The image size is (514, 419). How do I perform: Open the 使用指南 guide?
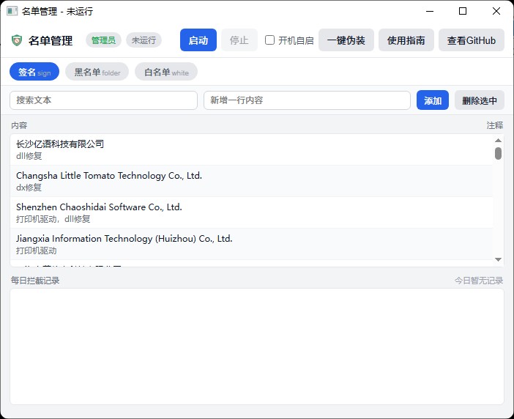(406, 40)
